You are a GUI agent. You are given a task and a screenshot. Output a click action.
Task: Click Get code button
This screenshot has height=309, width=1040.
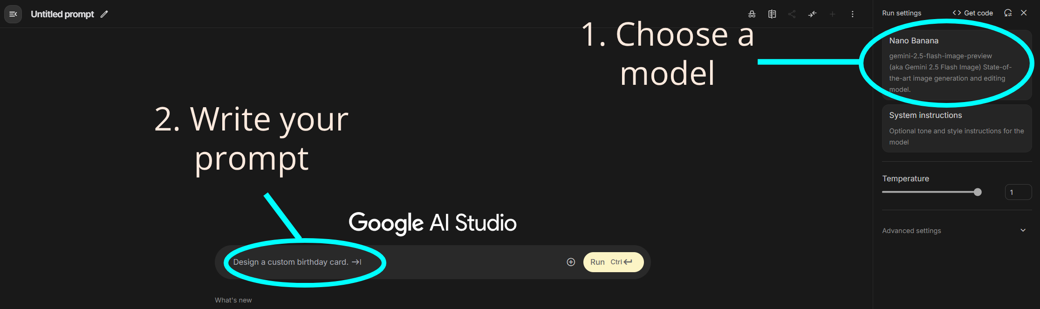pyautogui.click(x=972, y=13)
